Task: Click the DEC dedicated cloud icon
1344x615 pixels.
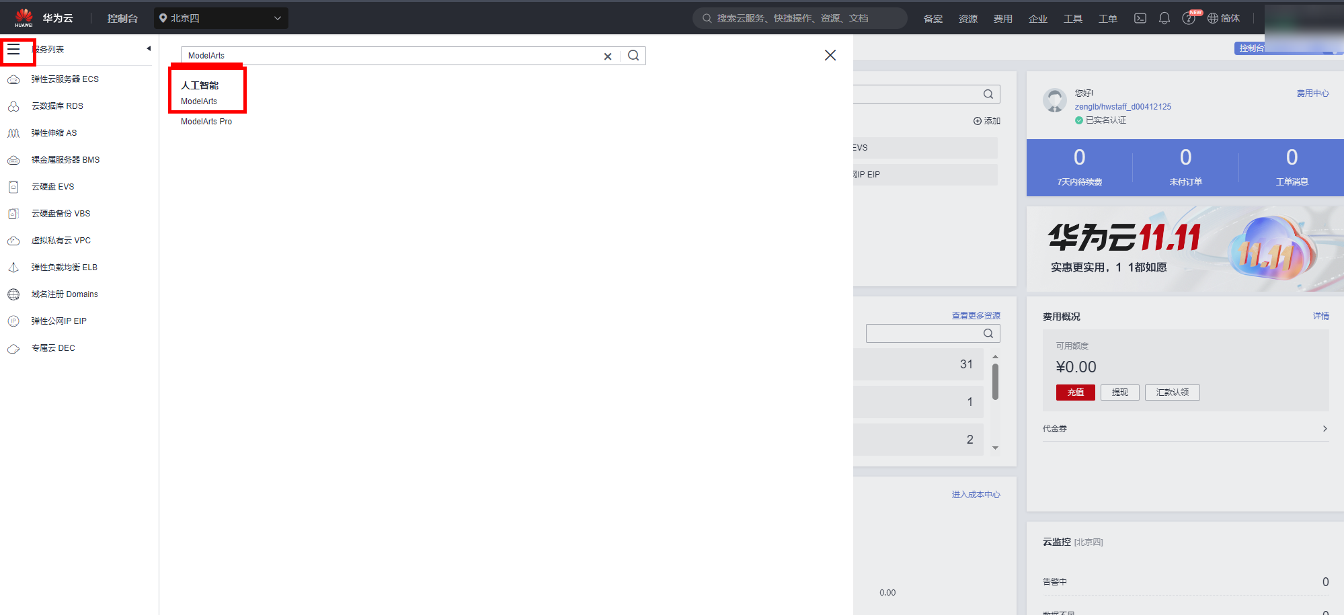Action: pos(13,348)
